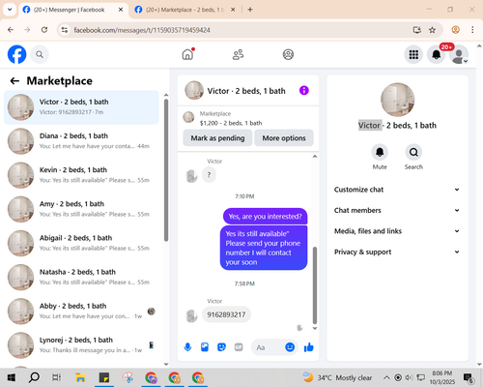Image resolution: width=483 pixels, height=387 pixels.
Task: Bookmark this page with the star
Action: (432, 30)
